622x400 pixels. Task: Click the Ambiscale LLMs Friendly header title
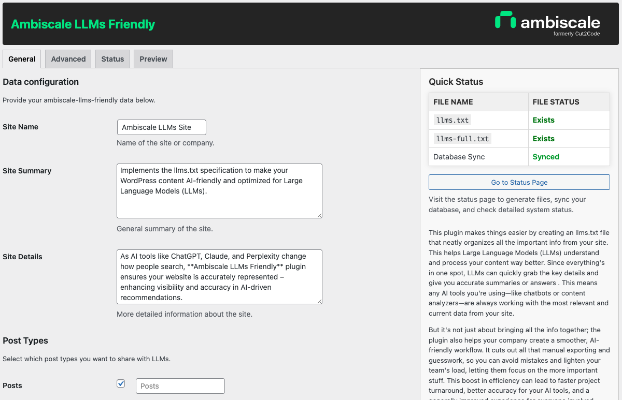[x=83, y=24]
